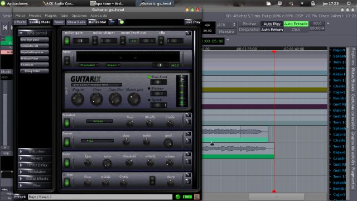Viewport: 357px width, 201px height.
Task: Toggle the noise shaper switch
Action: (95, 41)
